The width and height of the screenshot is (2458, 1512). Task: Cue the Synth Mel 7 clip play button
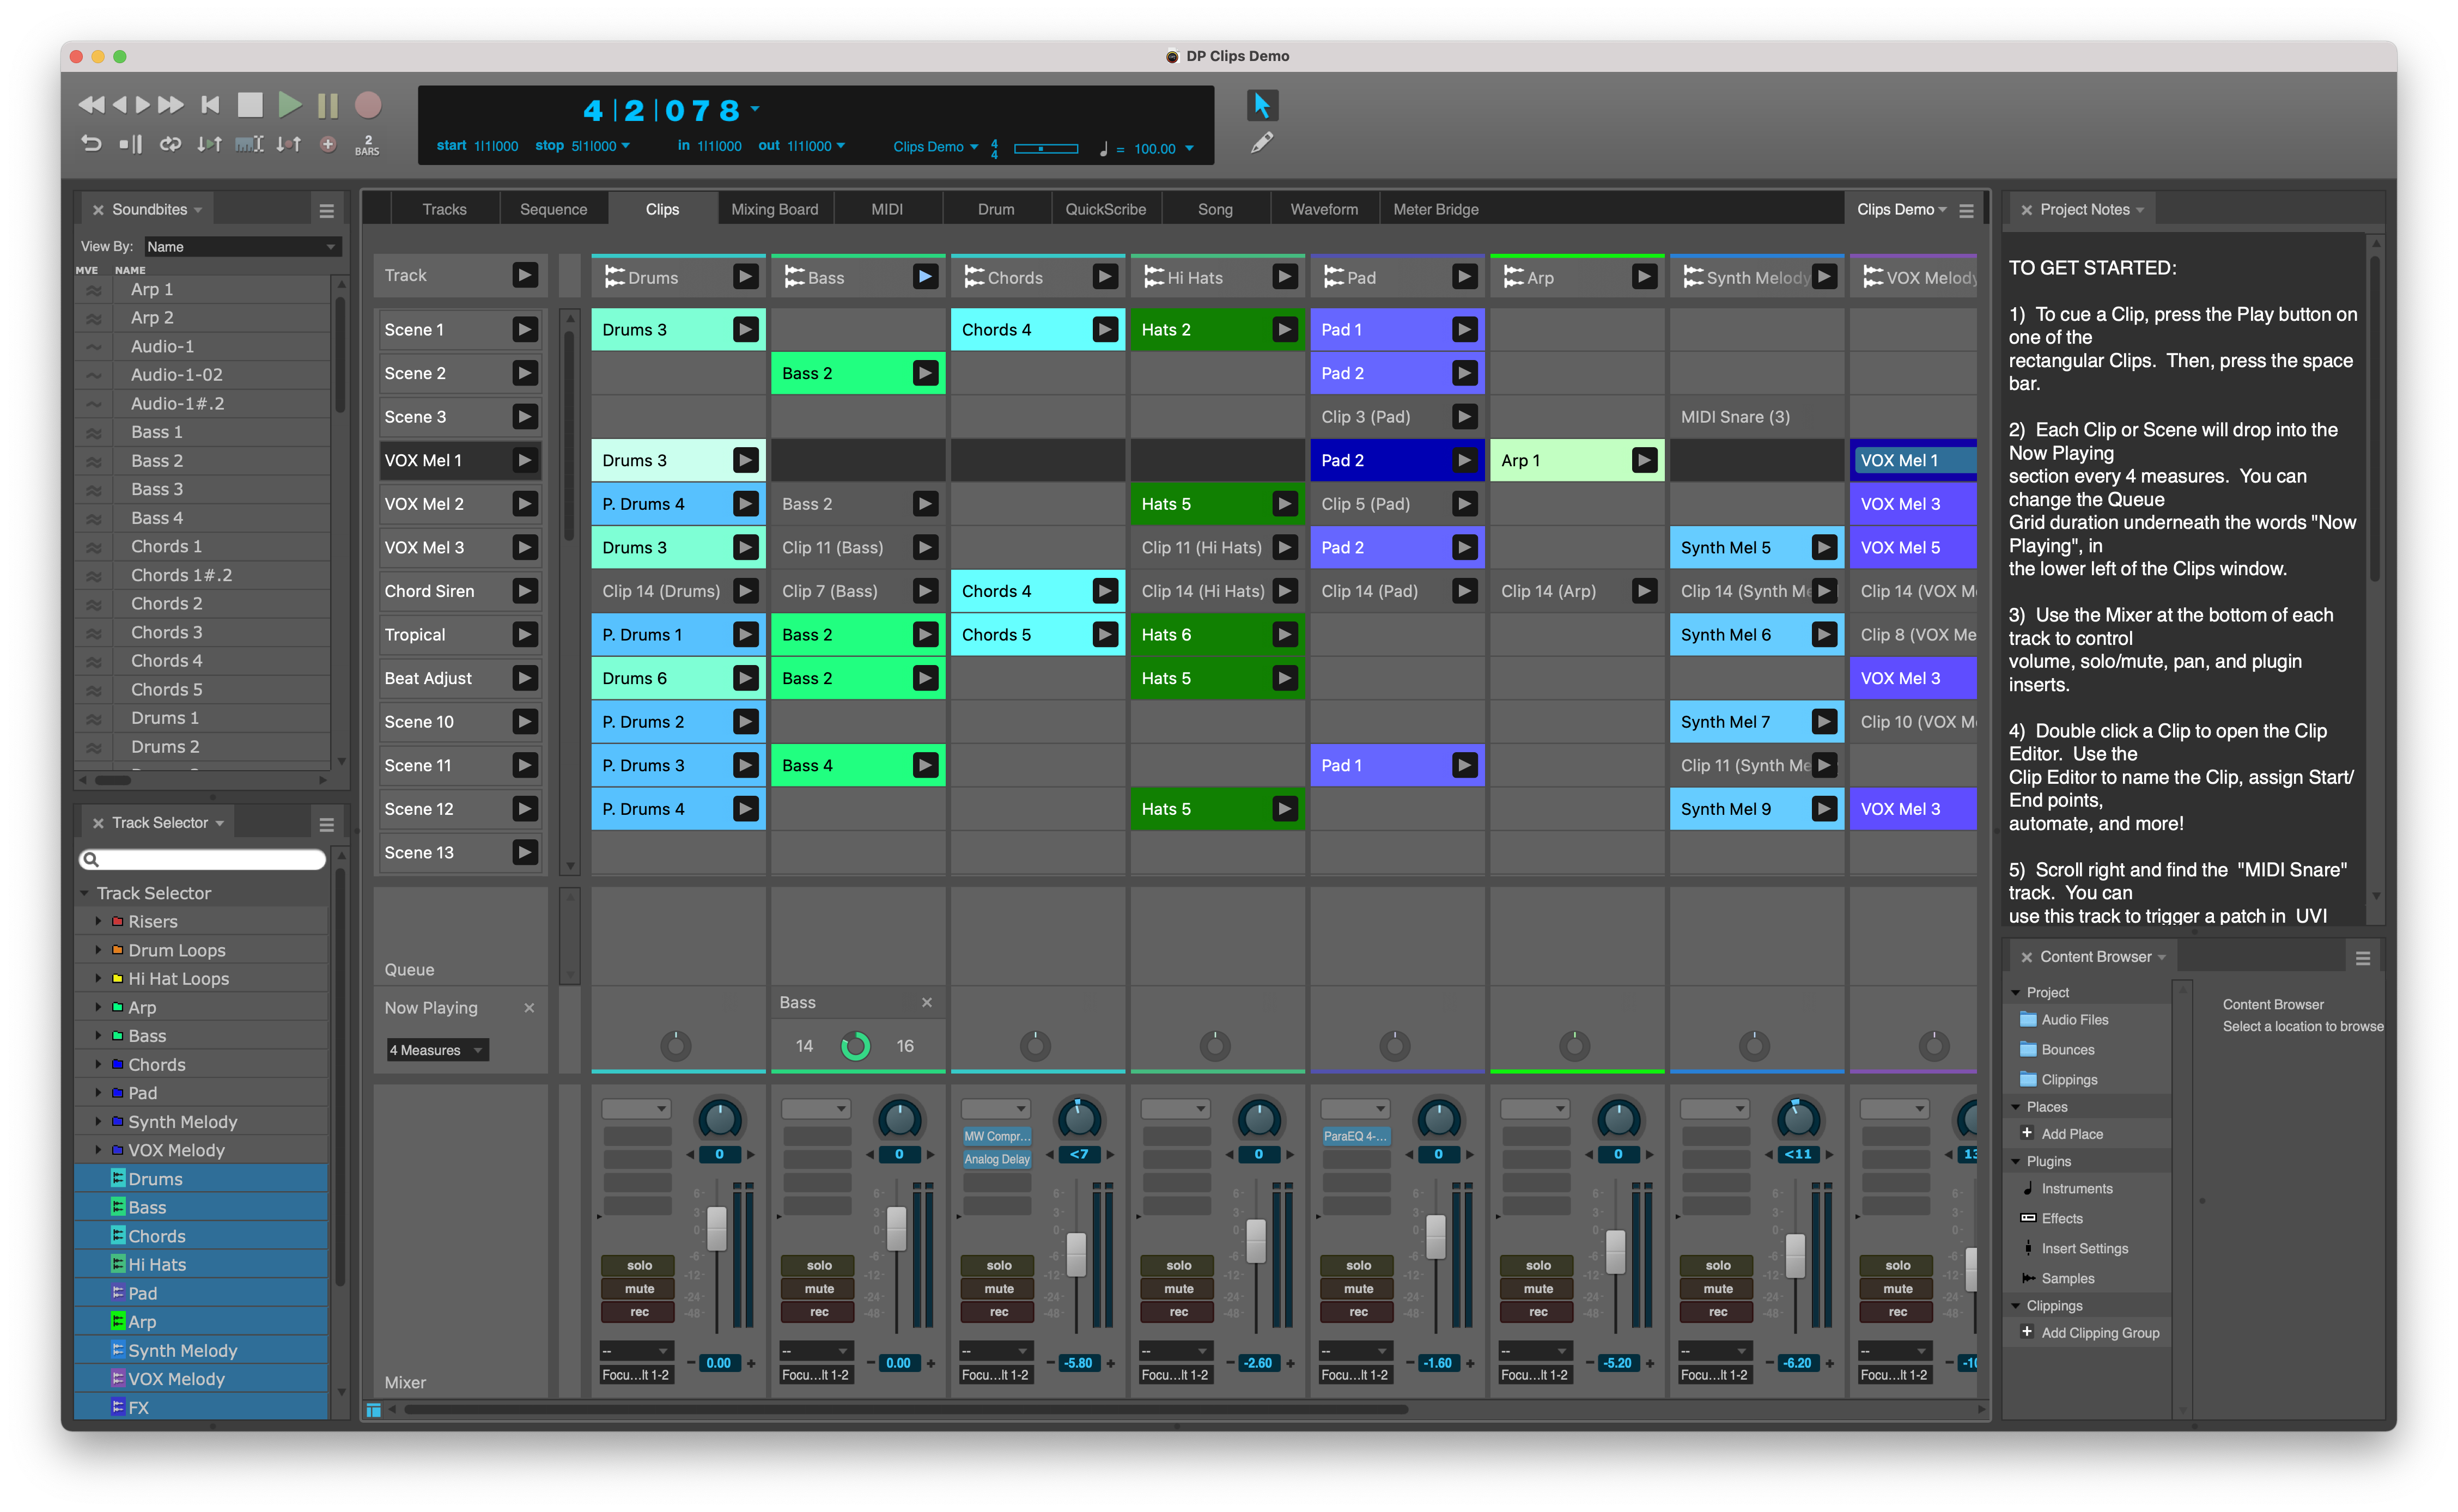pos(1824,721)
